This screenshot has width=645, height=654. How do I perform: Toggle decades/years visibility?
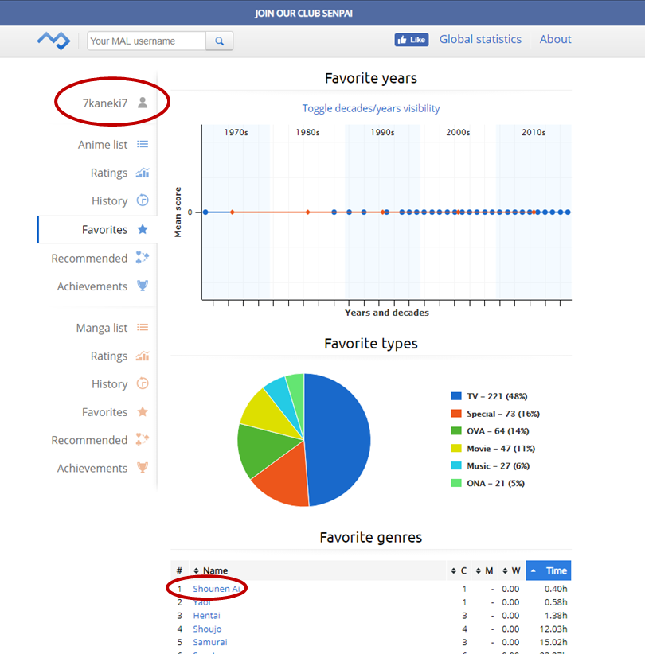pyautogui.click(x=370, y=108)
